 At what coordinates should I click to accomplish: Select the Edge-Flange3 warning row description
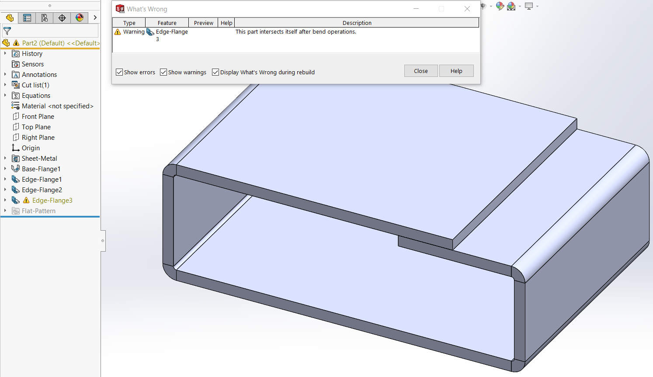[x=295, y=32]
